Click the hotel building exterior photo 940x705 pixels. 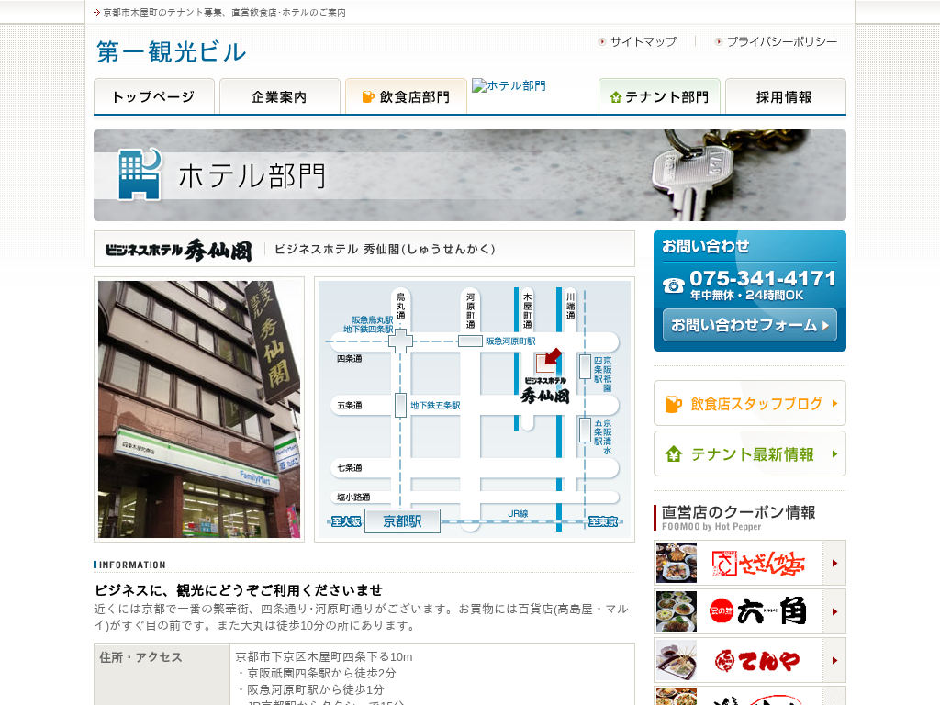point(199,409)
